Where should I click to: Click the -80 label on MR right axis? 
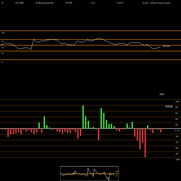click(x=177, y=154)
